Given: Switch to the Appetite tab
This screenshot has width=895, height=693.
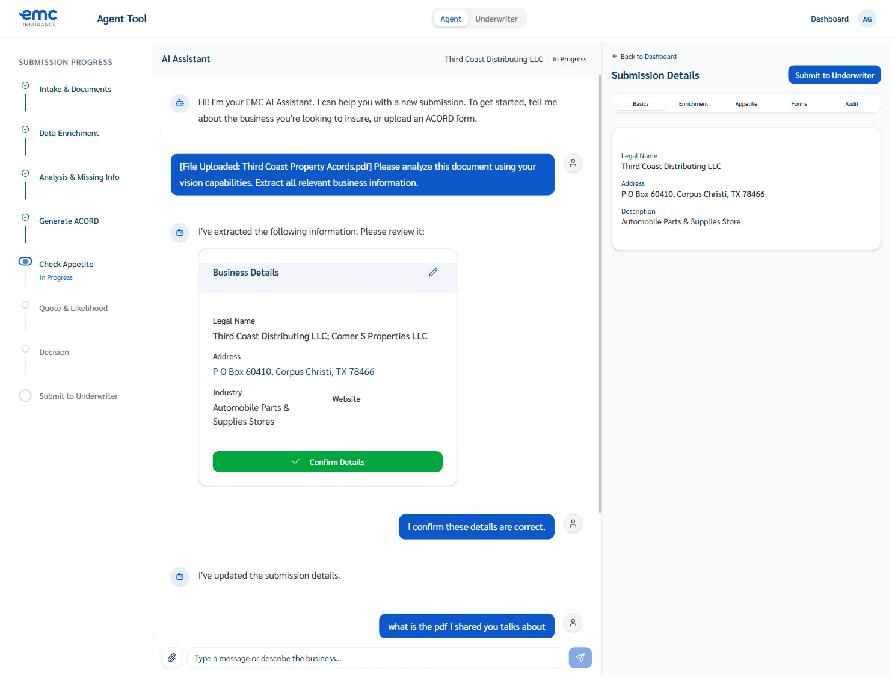Looking at the screenshot, I should point(746,103).
